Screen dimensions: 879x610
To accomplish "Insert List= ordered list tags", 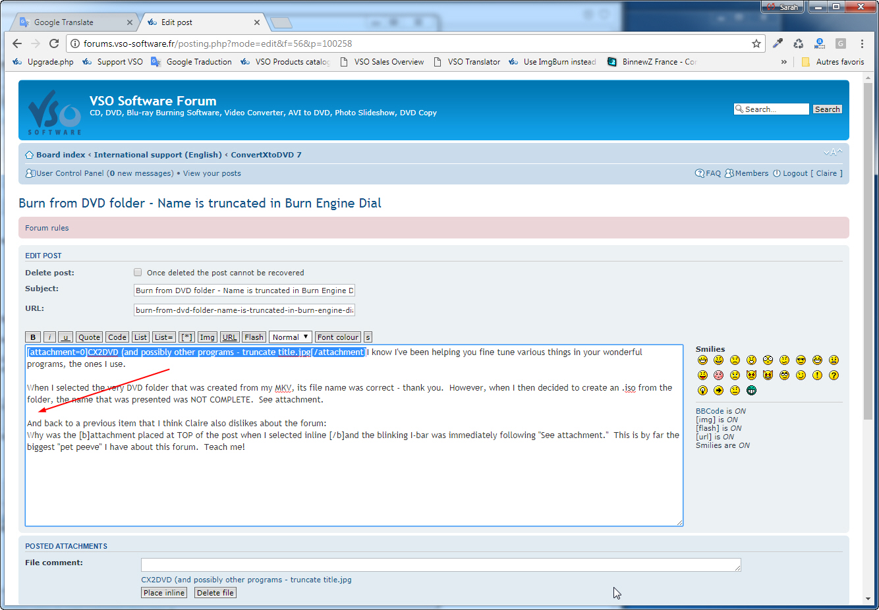I will (163, 337).
